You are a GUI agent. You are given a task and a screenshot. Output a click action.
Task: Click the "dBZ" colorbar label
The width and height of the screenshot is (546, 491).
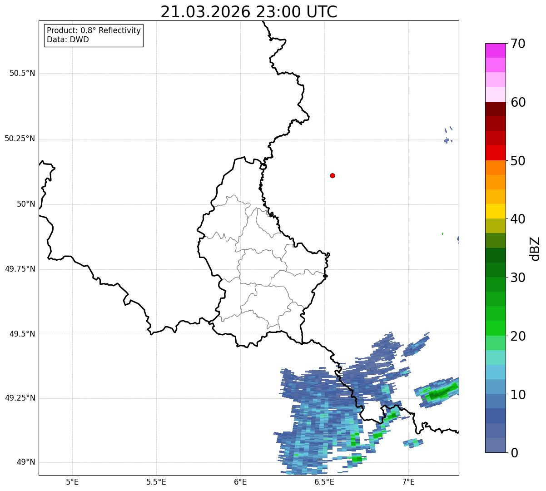pyautogui.click(x=535, y=248)
